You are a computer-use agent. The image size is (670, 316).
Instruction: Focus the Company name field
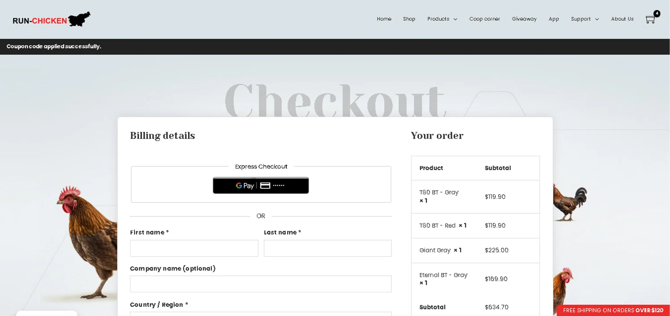[261, 284]
